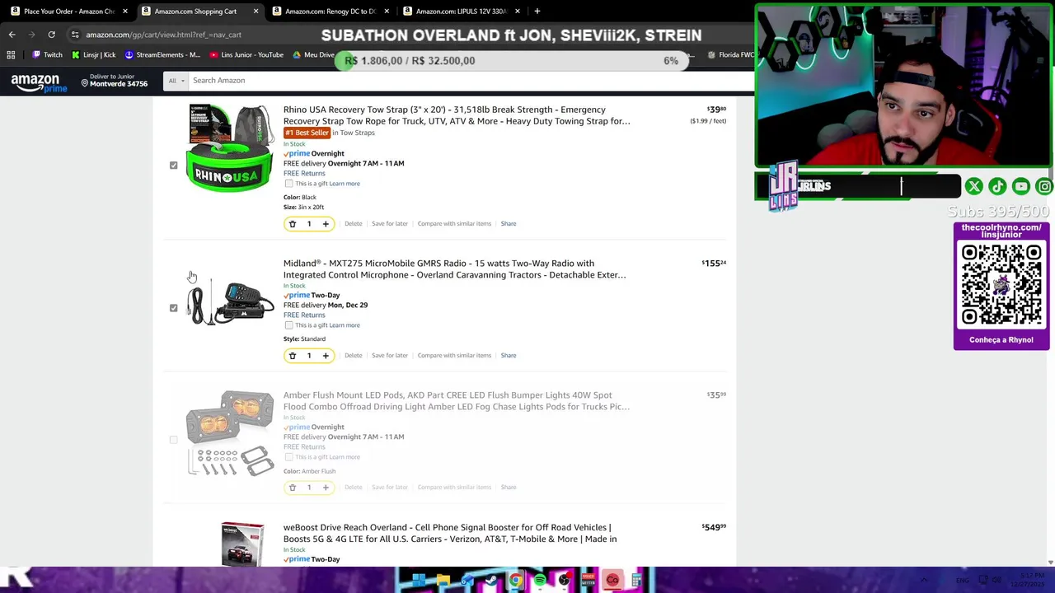This screenshot has width=1055, height=593.
Task: Open the Florida FWC bookmark
Action: 730,55
